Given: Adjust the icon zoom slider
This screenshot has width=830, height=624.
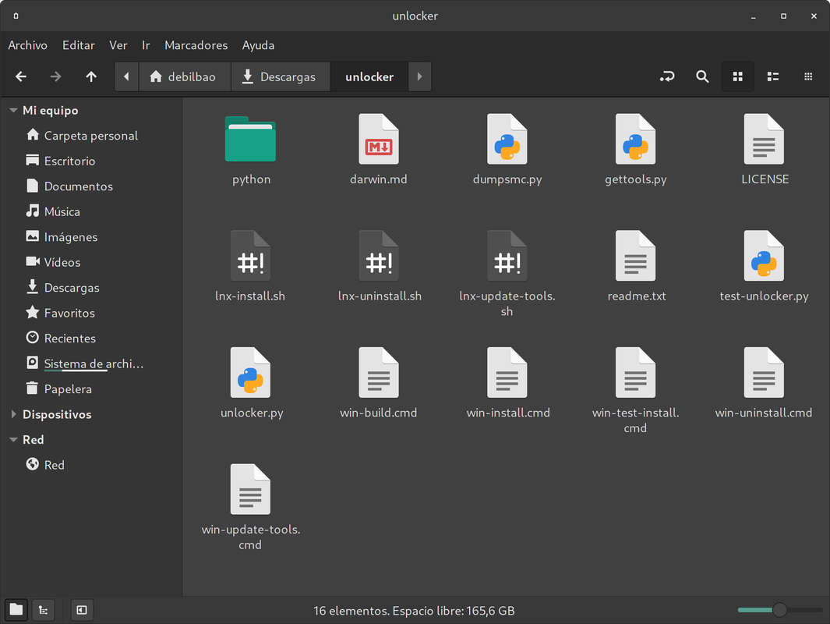Looking at the screenshot, I should 779,610.
